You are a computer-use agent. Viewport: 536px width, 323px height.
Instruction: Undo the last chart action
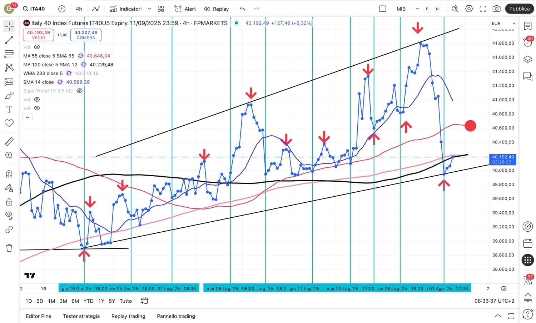tap(243, 9)
